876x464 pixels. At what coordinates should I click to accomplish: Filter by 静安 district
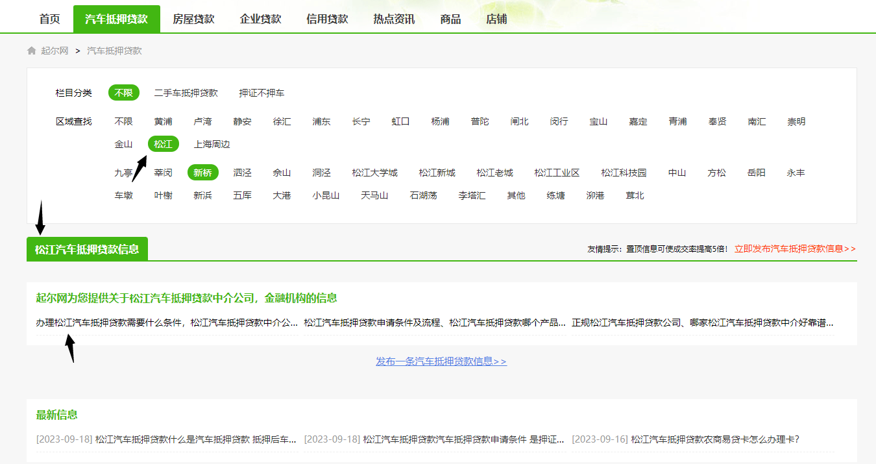pos(243,121)
